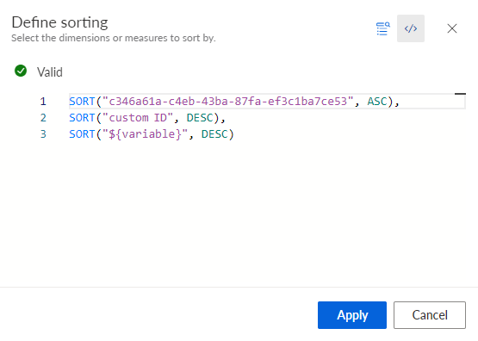Click line number 3 in gutter
Viewport: 478px width, 341px height.
coord(43,134)
